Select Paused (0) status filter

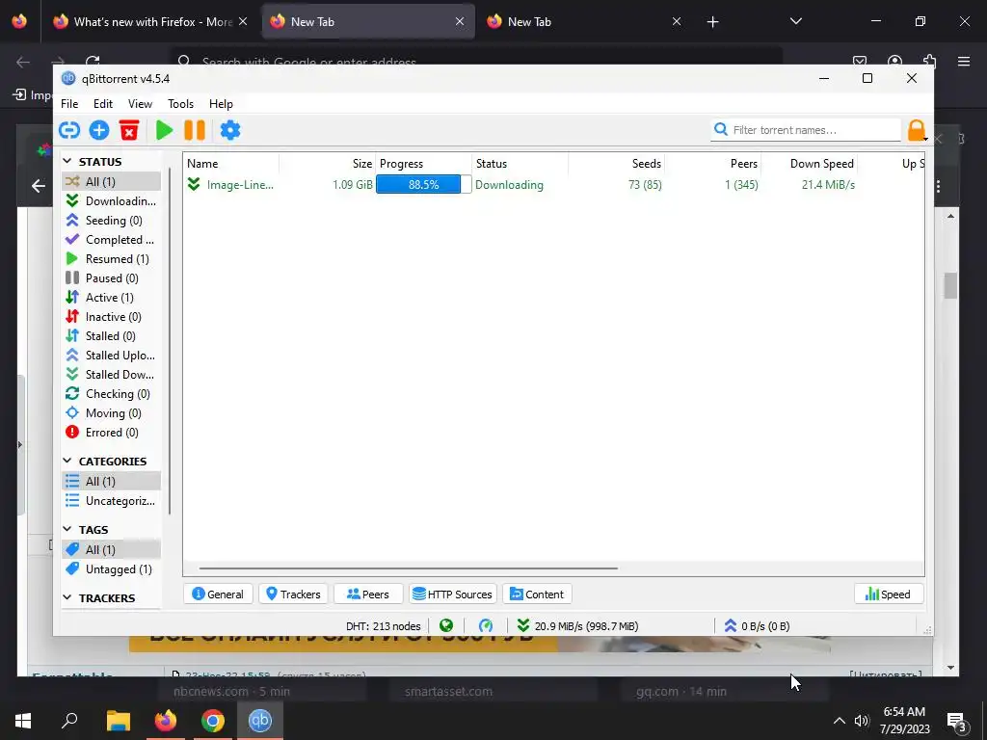[112, 278]
